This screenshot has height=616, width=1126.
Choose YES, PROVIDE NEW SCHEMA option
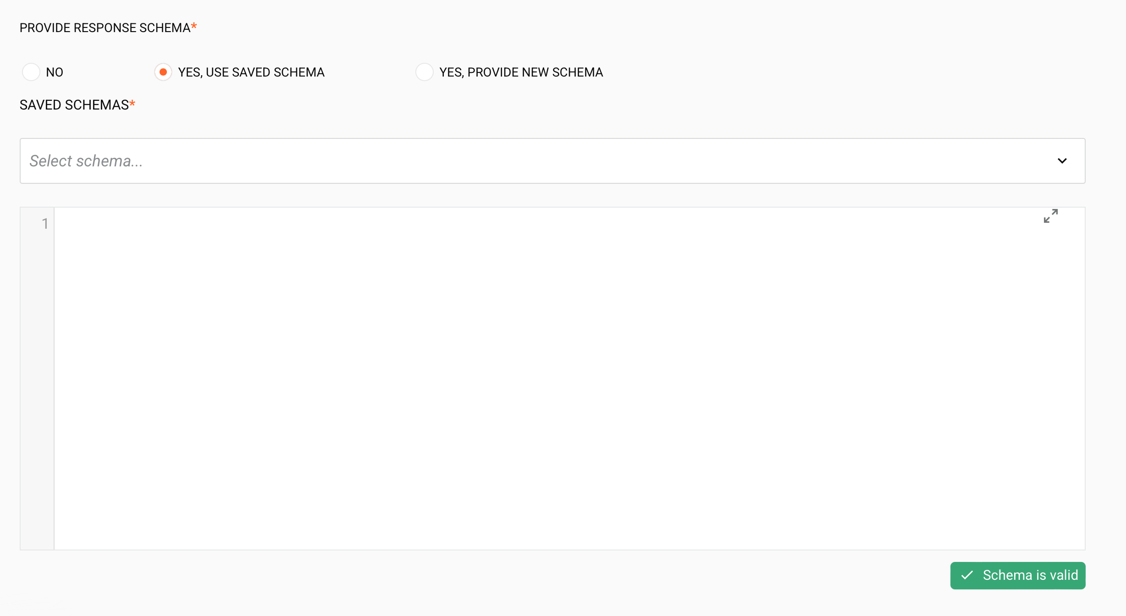point(424,72)
